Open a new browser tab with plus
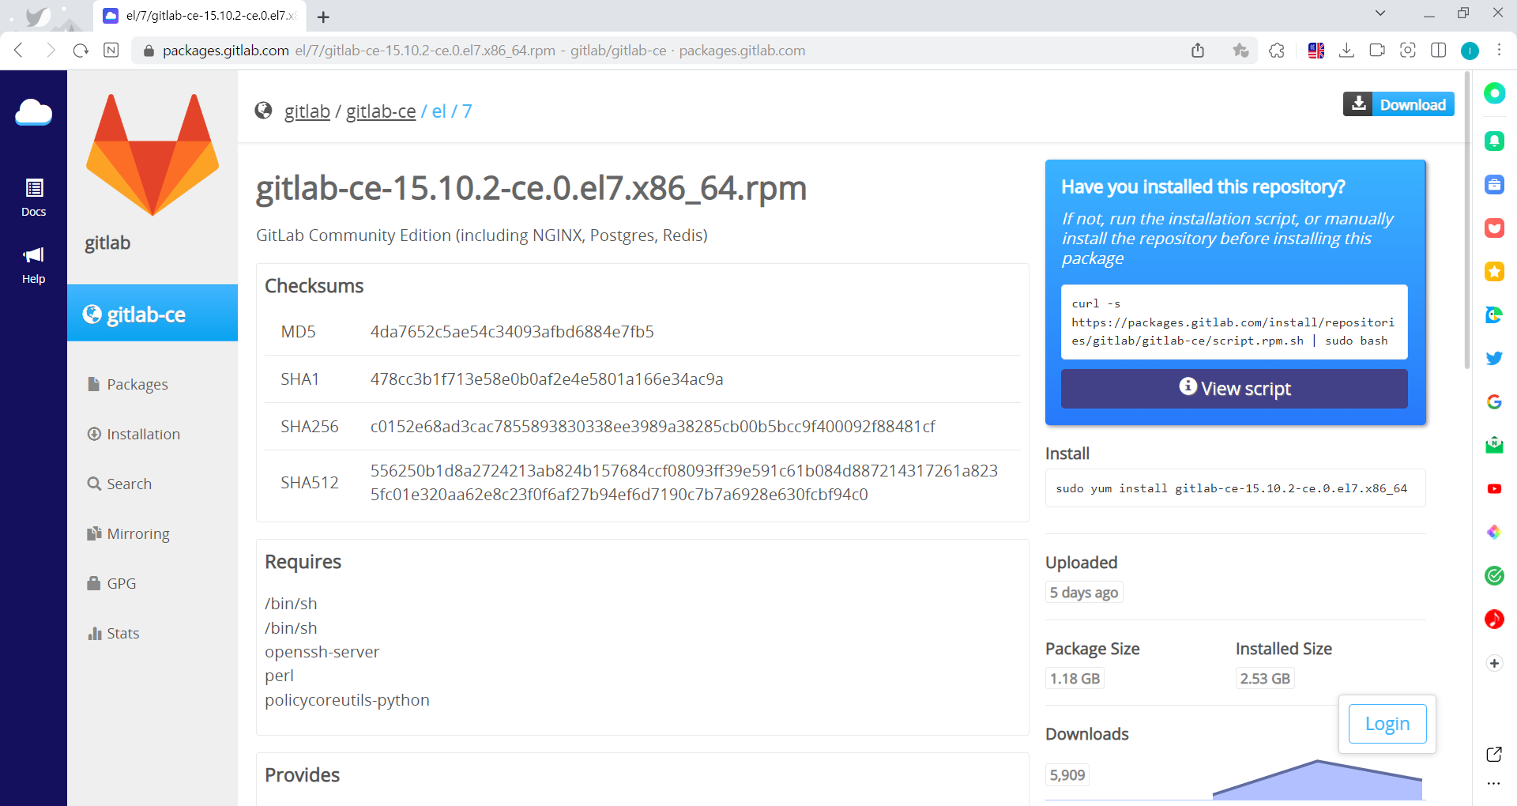Image resolution: width=1517 pixels, height=806 pixels. (323, 17)
